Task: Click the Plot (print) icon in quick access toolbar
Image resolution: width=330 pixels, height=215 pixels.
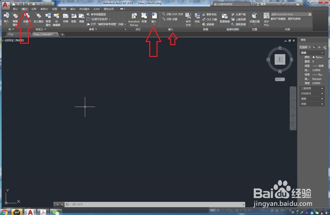Action: tap(33, 4)
